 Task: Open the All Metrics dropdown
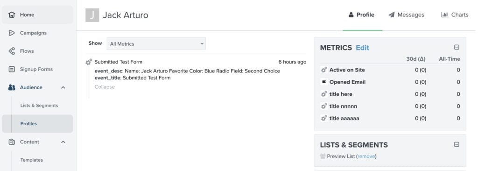tap(156, 43)
